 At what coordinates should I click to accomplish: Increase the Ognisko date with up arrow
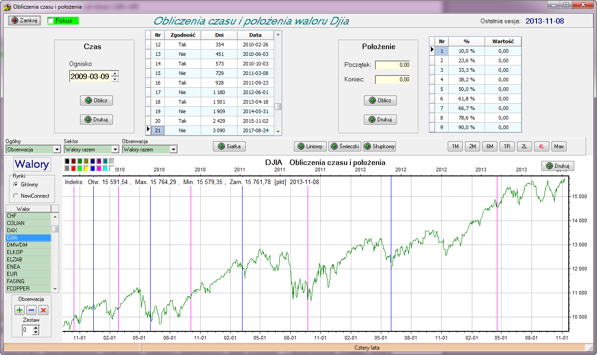[x=115, y=74]
